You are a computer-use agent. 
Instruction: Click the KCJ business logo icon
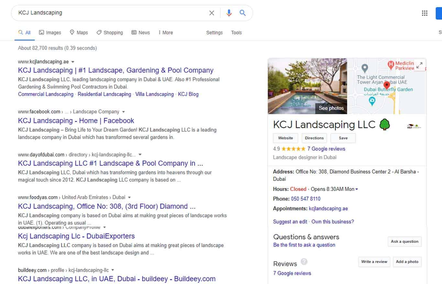(x=414, y=127)
